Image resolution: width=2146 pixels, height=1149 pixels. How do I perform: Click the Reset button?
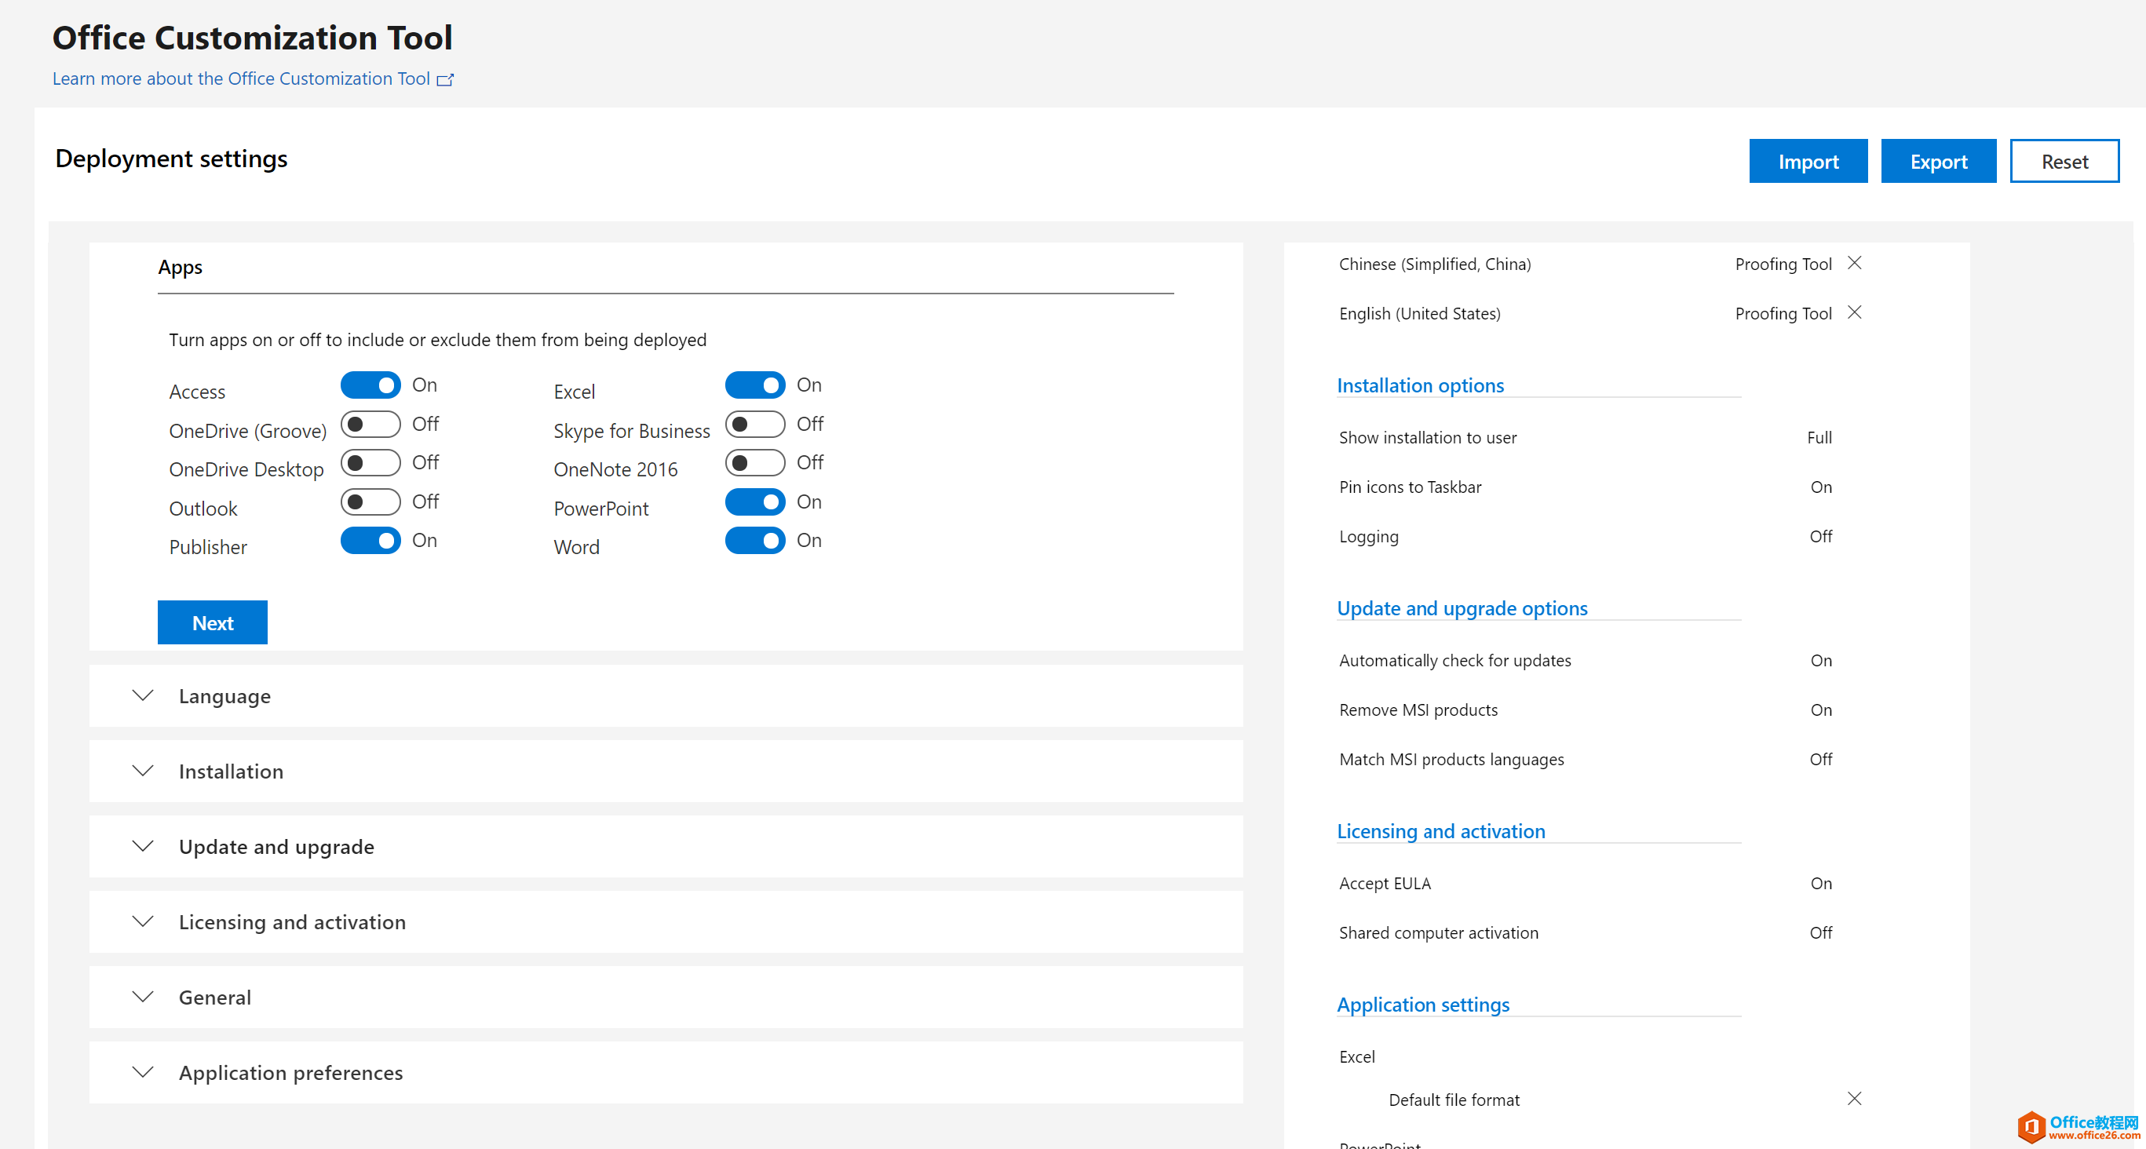pyautogui.click(x=2063, y=162)
